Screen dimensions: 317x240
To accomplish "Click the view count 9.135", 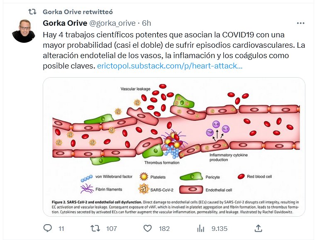I will click(219, 228).
